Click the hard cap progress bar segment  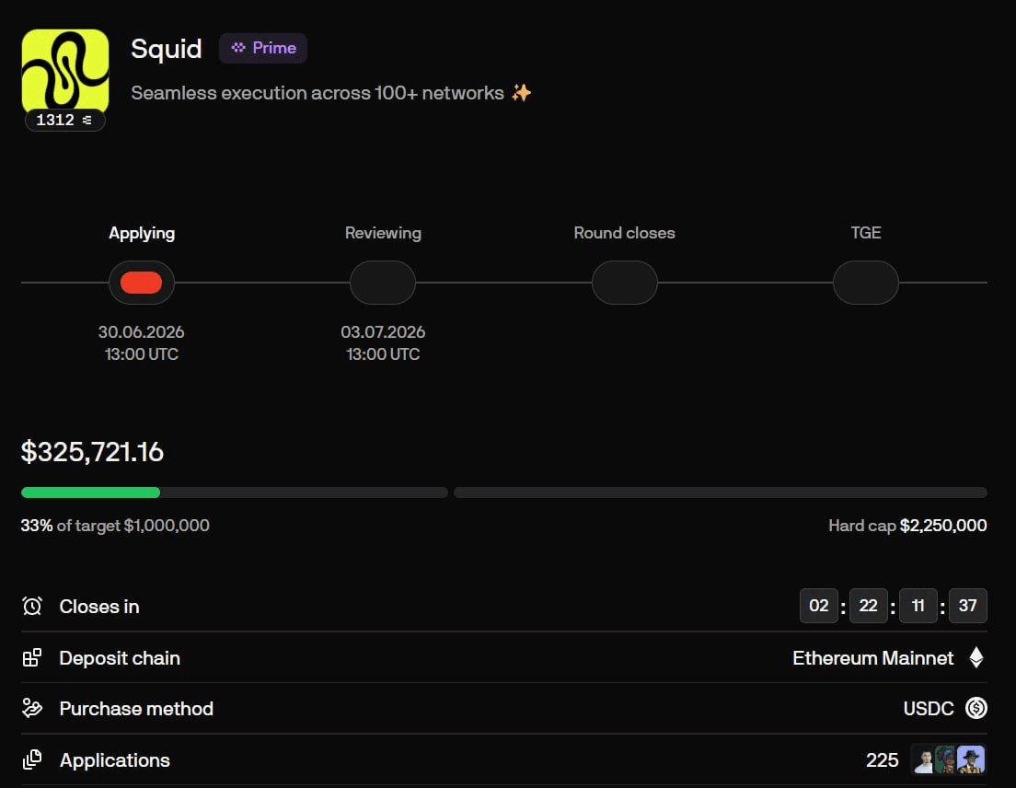[721, 492]
